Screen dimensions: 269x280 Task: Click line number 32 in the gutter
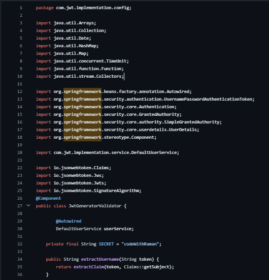coord(20,244)
